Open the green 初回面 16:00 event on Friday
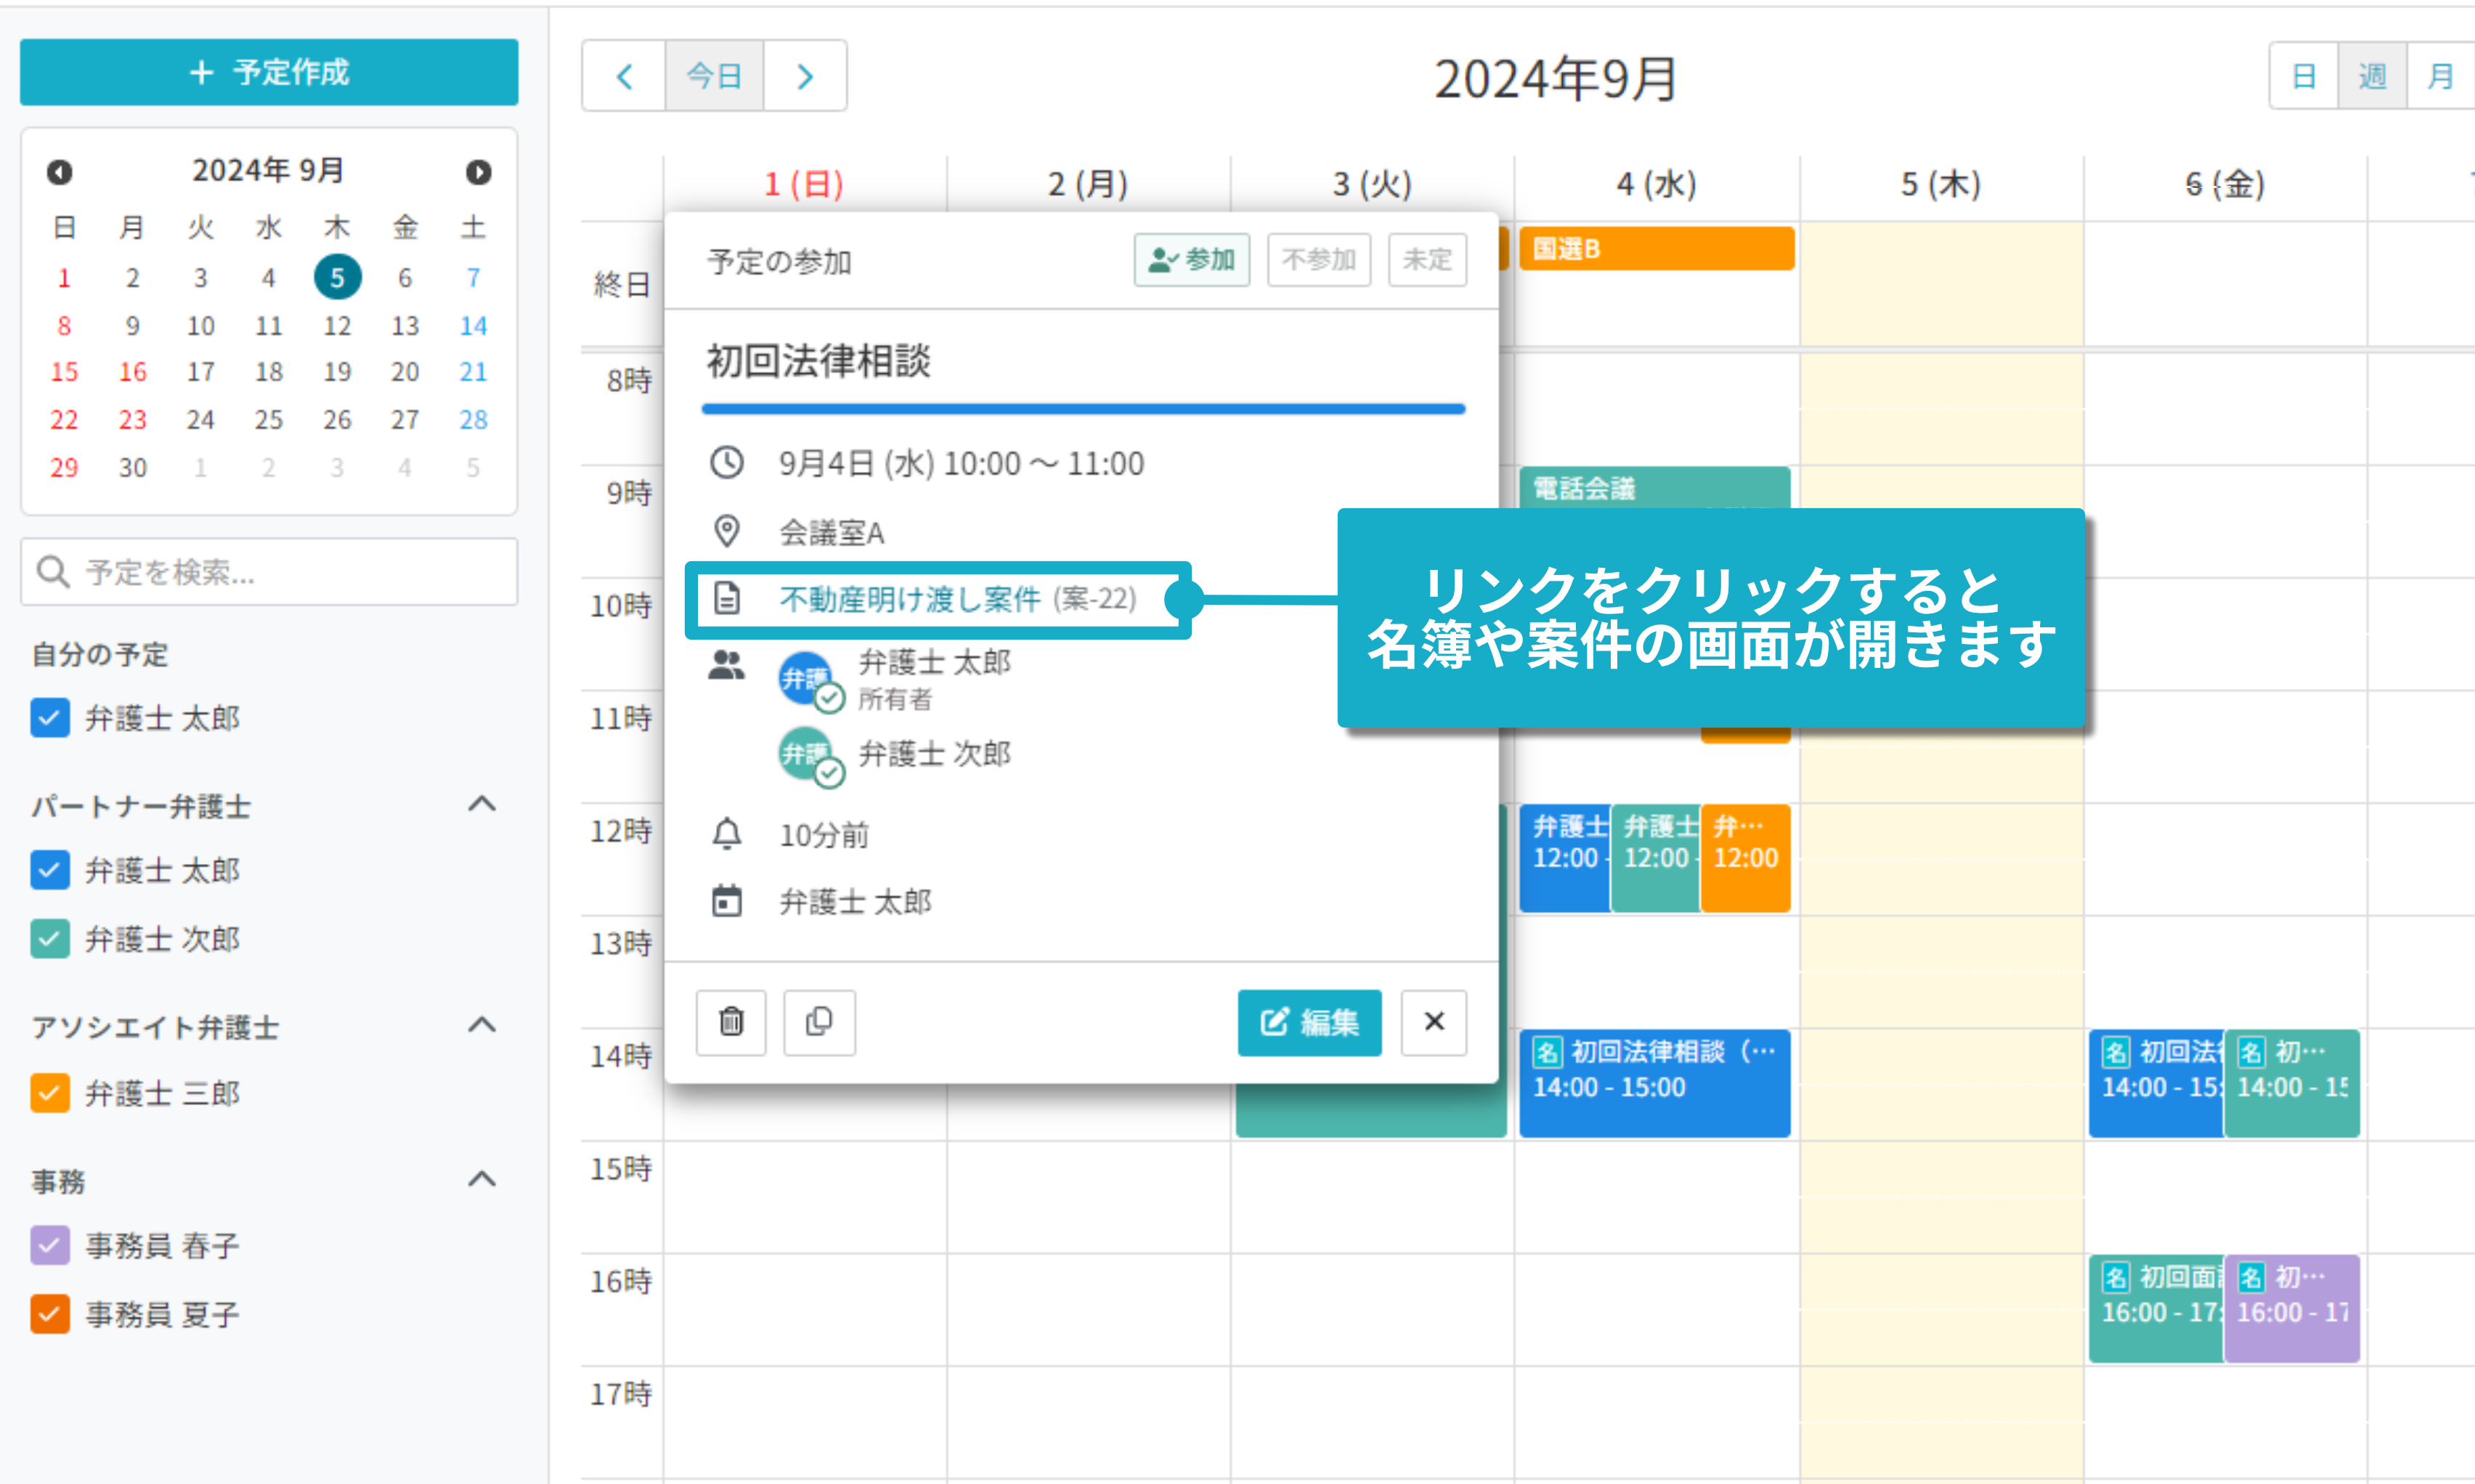 pyautogui.click(x=2156, y=1308)
